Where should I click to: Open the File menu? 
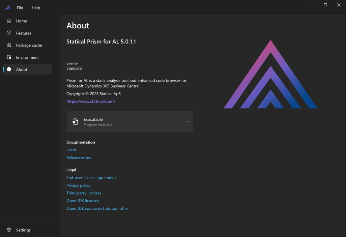click(20, 8)
